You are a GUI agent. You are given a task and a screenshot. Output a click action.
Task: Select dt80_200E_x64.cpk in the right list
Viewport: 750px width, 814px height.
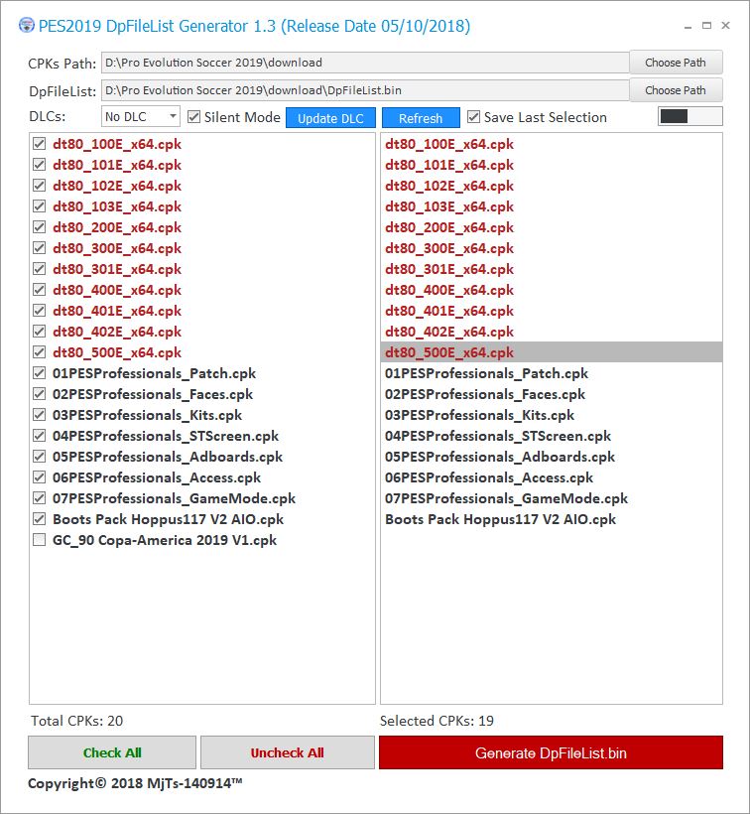pos(552,227)
